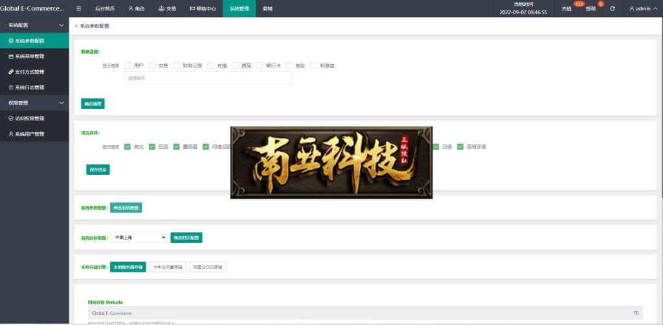This screenshot has width=663, height=325.
Task: Uncheck the 巴西 language checkbox
Action: pos(152,147)
